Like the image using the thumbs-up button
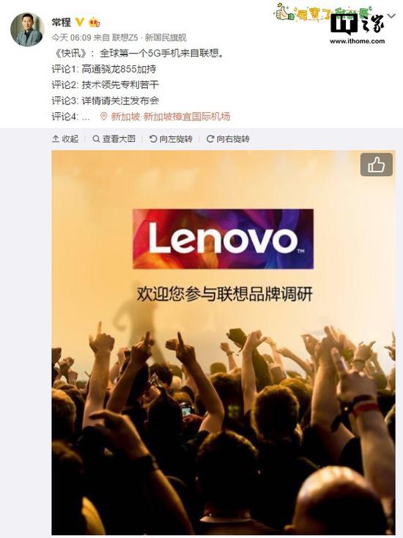Screen dimensions: 403x538 pyautogui.click(x=377, y=164)
